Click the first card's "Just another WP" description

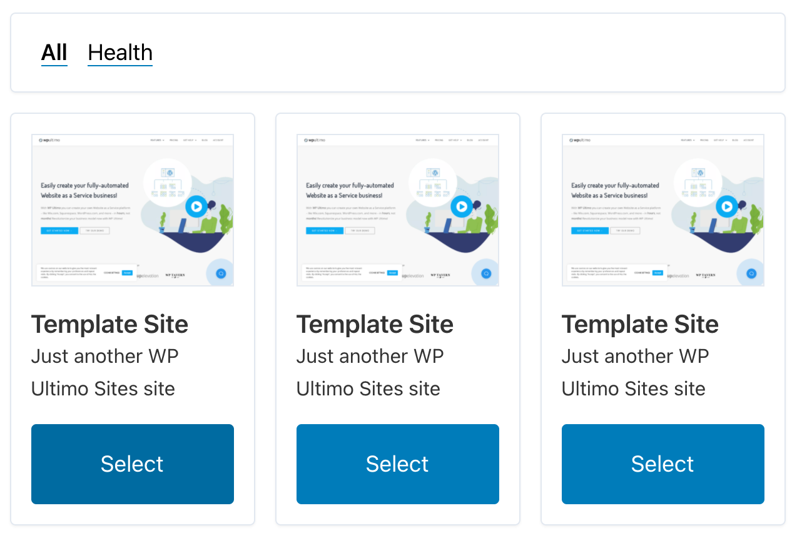tap(105, 357)
